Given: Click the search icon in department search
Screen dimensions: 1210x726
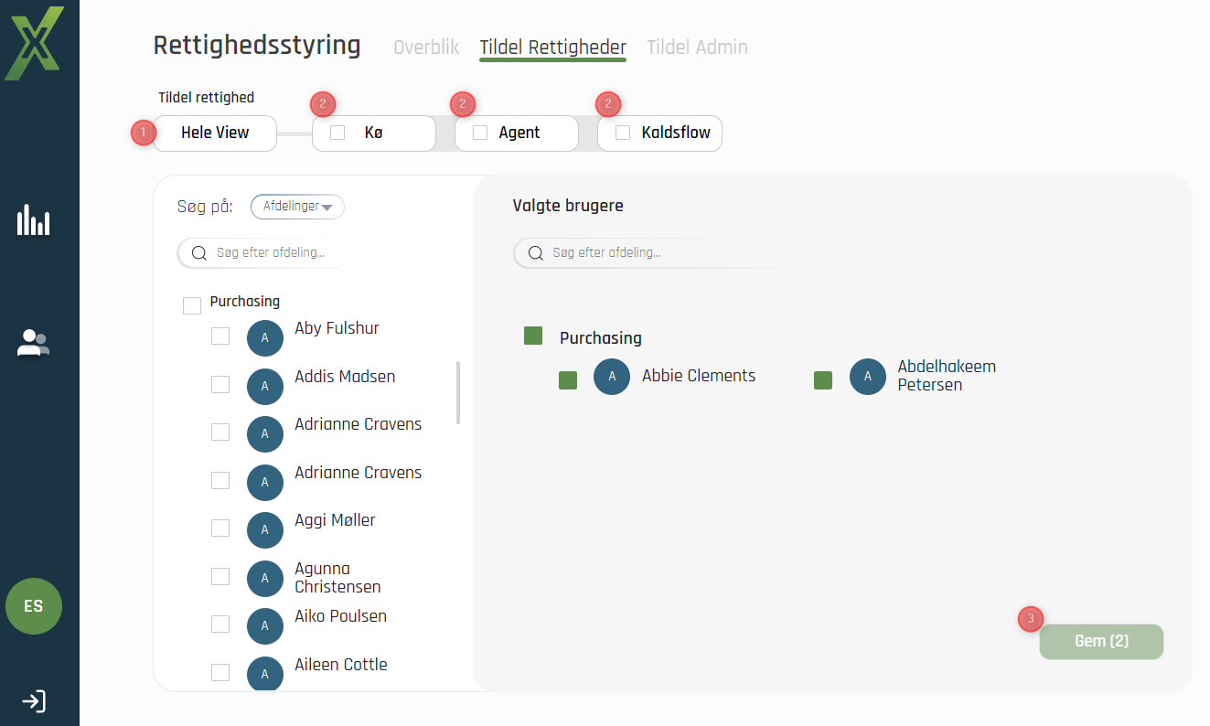Looking at the screenshot, I should pos(199,253).
